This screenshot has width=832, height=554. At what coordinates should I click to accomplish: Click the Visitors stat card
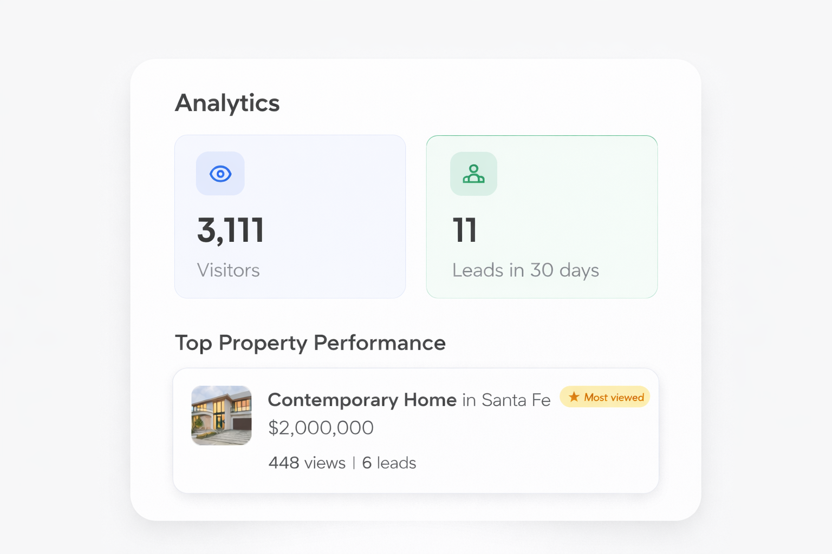click(x=290, y=216)
